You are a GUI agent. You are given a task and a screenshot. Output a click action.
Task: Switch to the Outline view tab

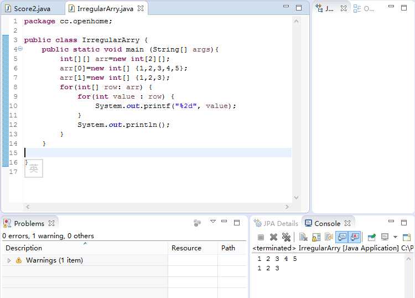364,9
